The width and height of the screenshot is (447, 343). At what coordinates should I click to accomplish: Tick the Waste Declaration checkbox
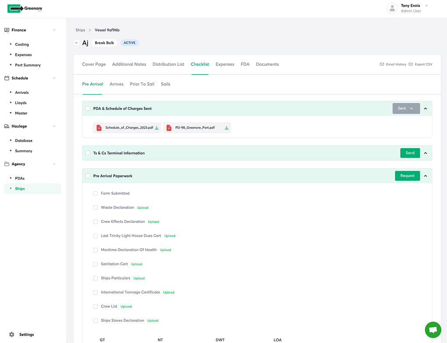coord(96,207)
